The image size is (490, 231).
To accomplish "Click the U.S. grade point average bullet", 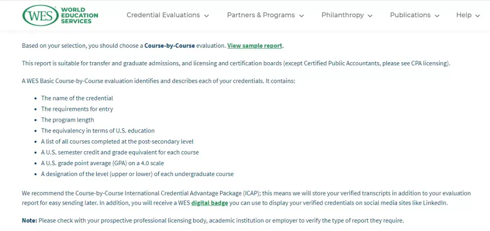I will [103, 163].
